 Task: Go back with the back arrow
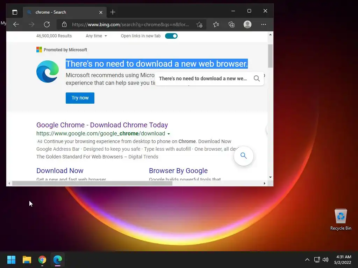coord(16,24)
